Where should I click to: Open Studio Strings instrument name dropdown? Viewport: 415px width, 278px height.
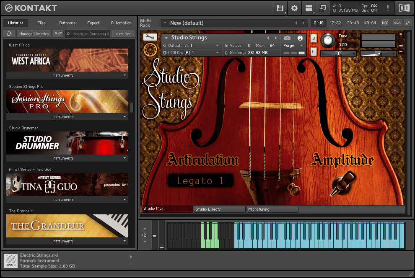(166, 38)
